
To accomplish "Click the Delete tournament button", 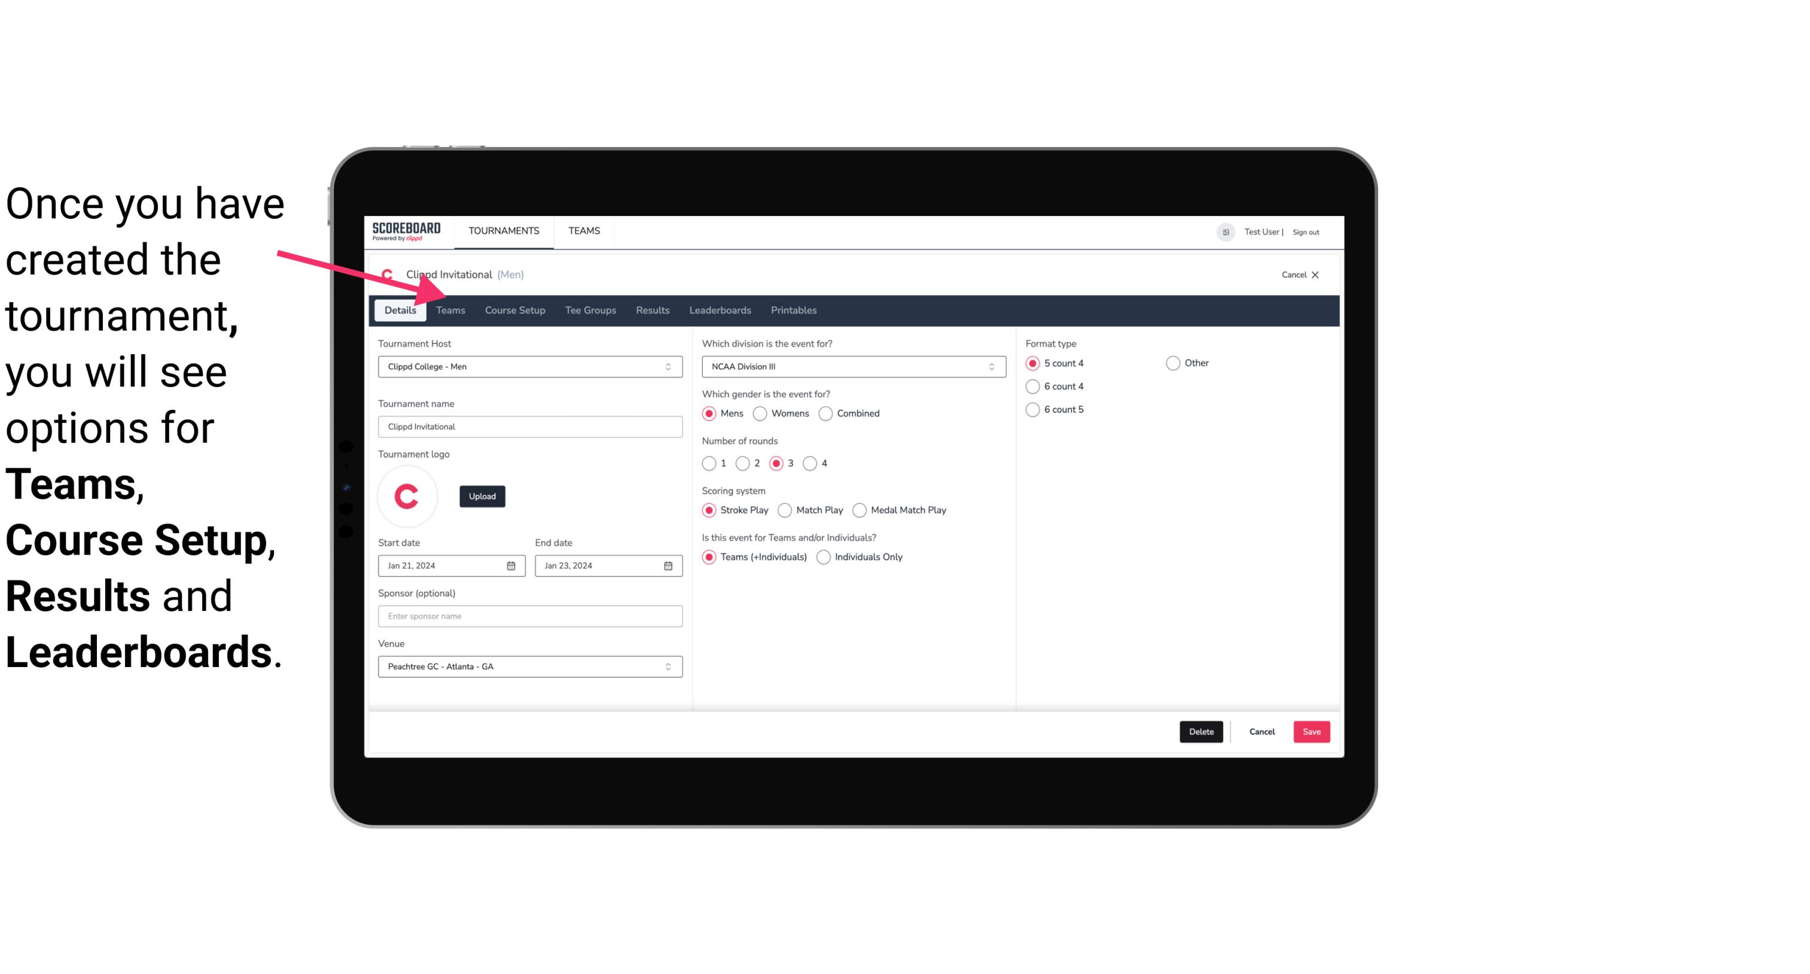I will point(1200,732).
